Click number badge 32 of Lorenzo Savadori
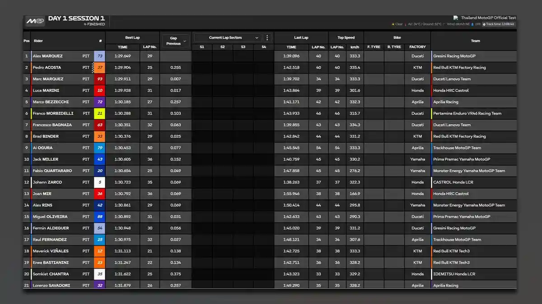The image size is (542, 304). 100,285
